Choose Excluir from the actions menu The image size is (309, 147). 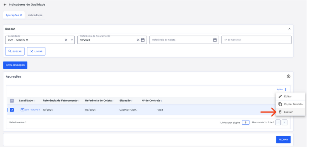(288, 112)
